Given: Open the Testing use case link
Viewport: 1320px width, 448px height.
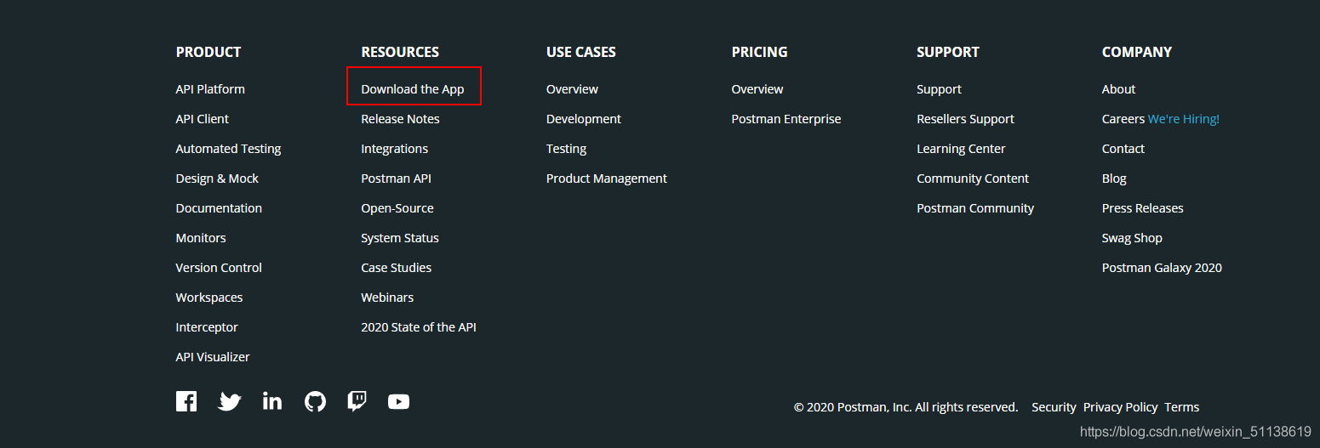Looking at the screenshot, I should click(566, 149).
